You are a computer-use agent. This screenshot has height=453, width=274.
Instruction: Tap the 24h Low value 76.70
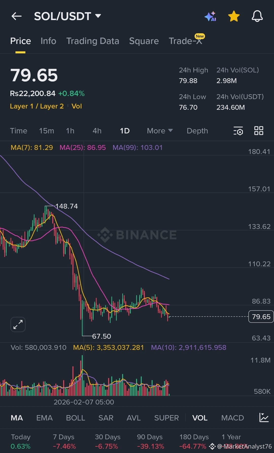pos(188,107)
